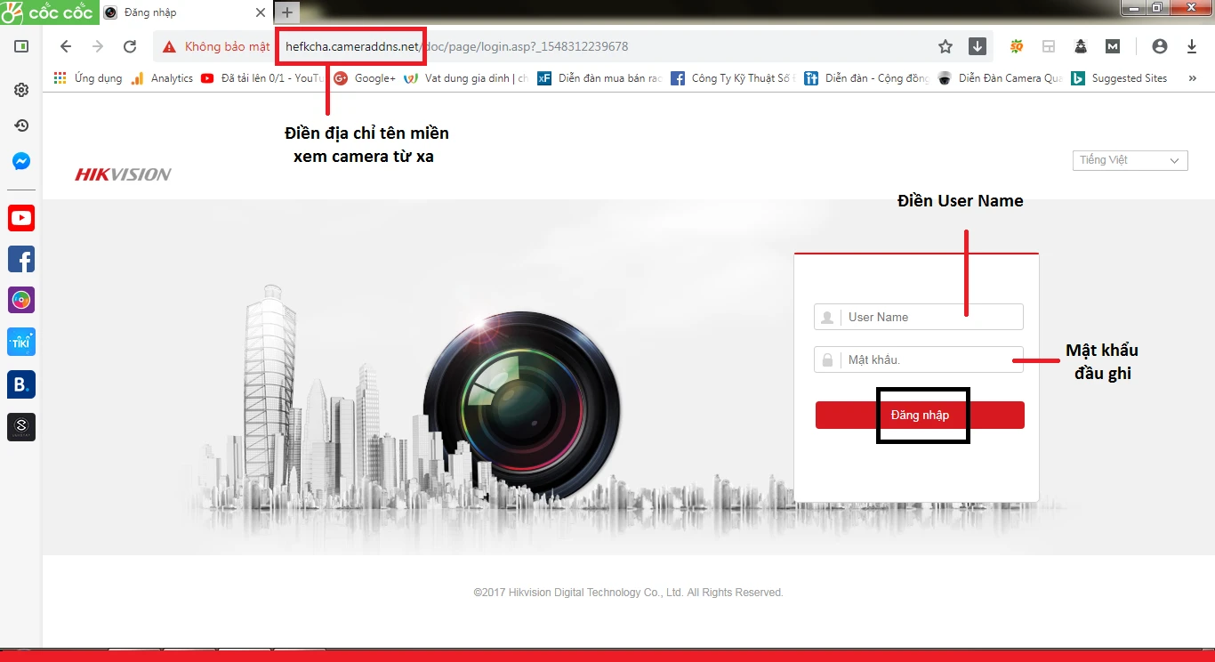The height and width of the screenshot is (662, 1215).
Task: Select the Đăng nhập browser tab
Action: point(184,12)
